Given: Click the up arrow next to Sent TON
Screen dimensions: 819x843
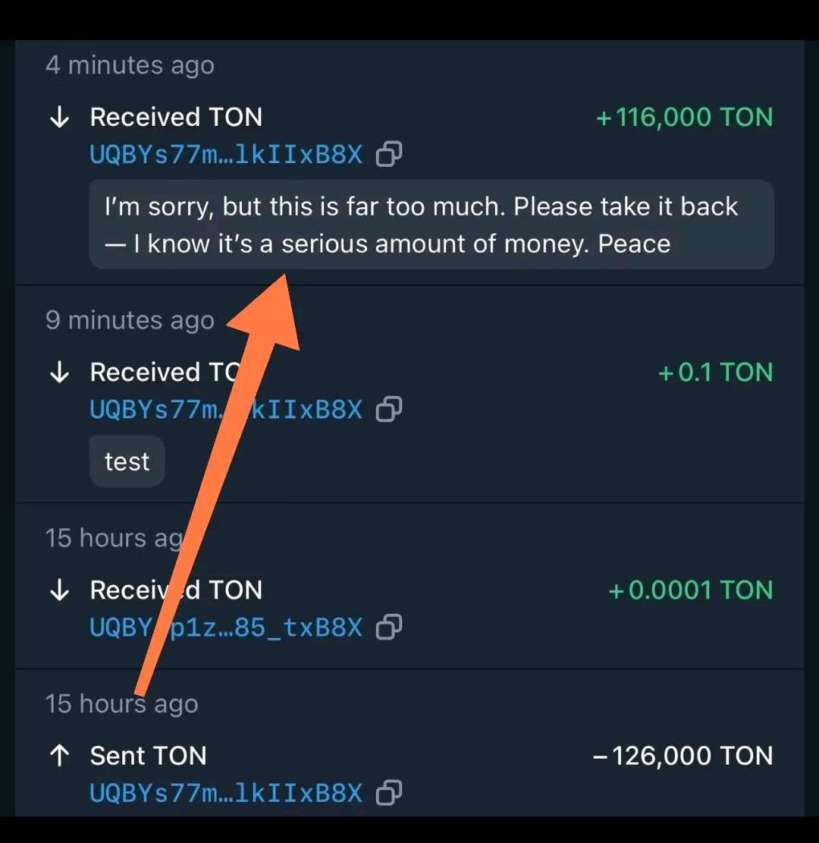Looking at the screenshot, I should [59, 756].
